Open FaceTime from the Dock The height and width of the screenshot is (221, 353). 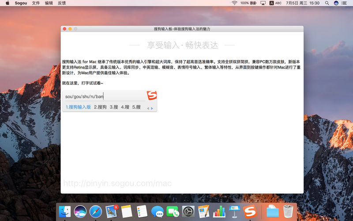coord(173,212)
